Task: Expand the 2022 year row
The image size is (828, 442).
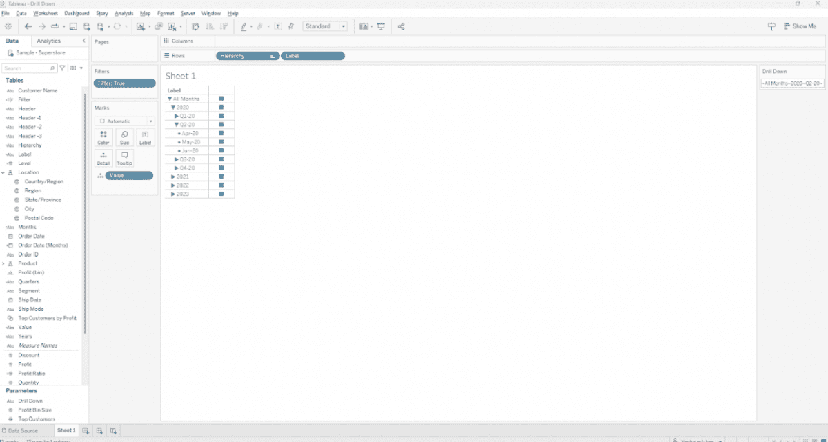Action: 173,185
